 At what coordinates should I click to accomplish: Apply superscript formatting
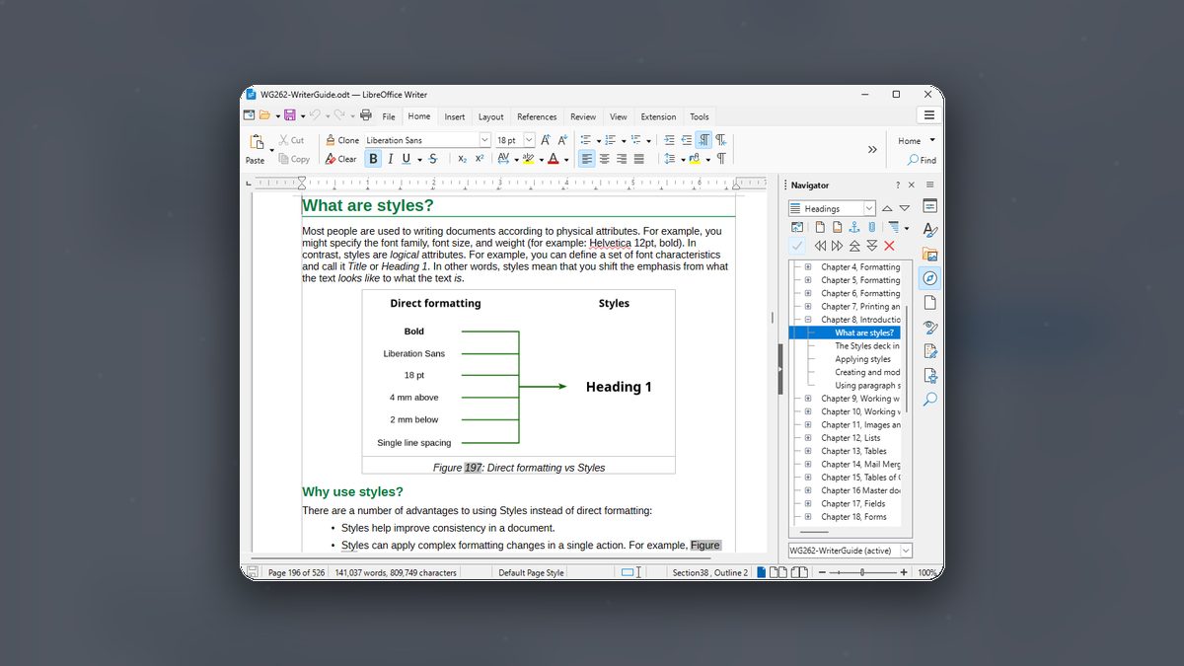(479, 159)
